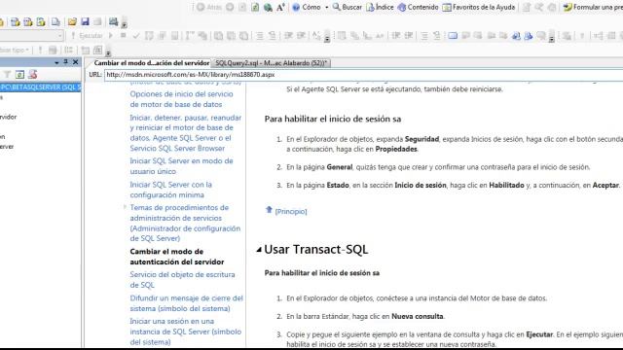Open Servicio del objeto de escritura de SQL
Image resolution: width=623 pixels, height=350 pixels.
point(182,280)
